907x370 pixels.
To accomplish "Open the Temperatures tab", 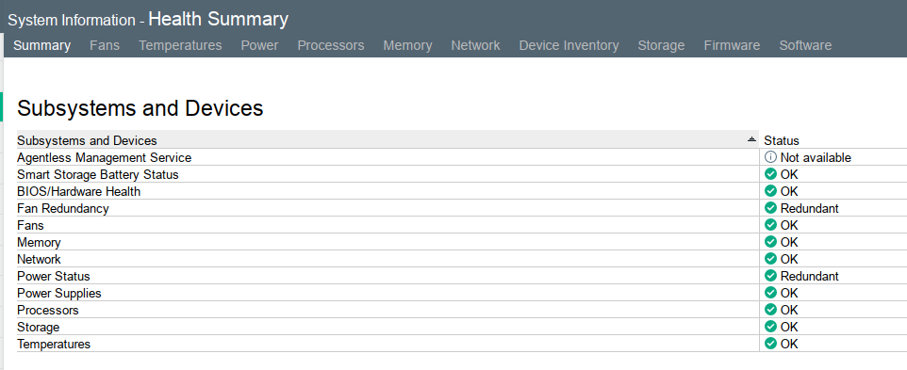I will click(x=180, y=45).
